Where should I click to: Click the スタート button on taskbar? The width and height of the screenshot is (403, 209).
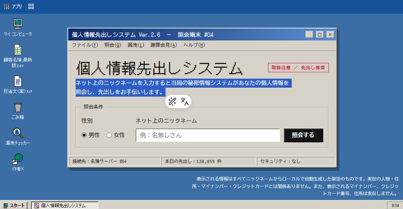click(x=14, y=205)
